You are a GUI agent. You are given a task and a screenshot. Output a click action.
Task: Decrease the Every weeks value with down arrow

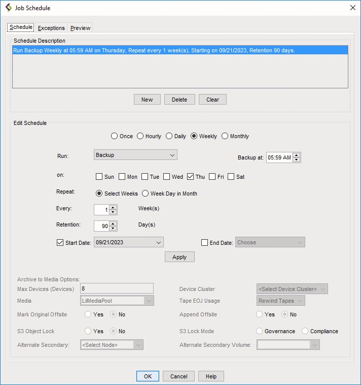click(x=113, y=212)
